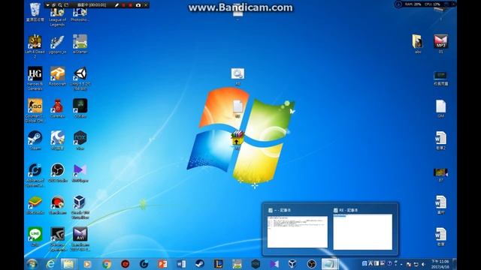Select the magnifier file icon above the logo

(237, 76)
